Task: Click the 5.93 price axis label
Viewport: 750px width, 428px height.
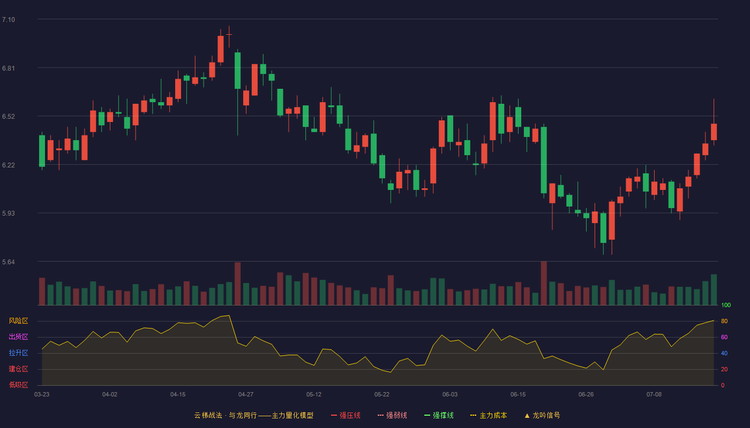Action: 9,213
